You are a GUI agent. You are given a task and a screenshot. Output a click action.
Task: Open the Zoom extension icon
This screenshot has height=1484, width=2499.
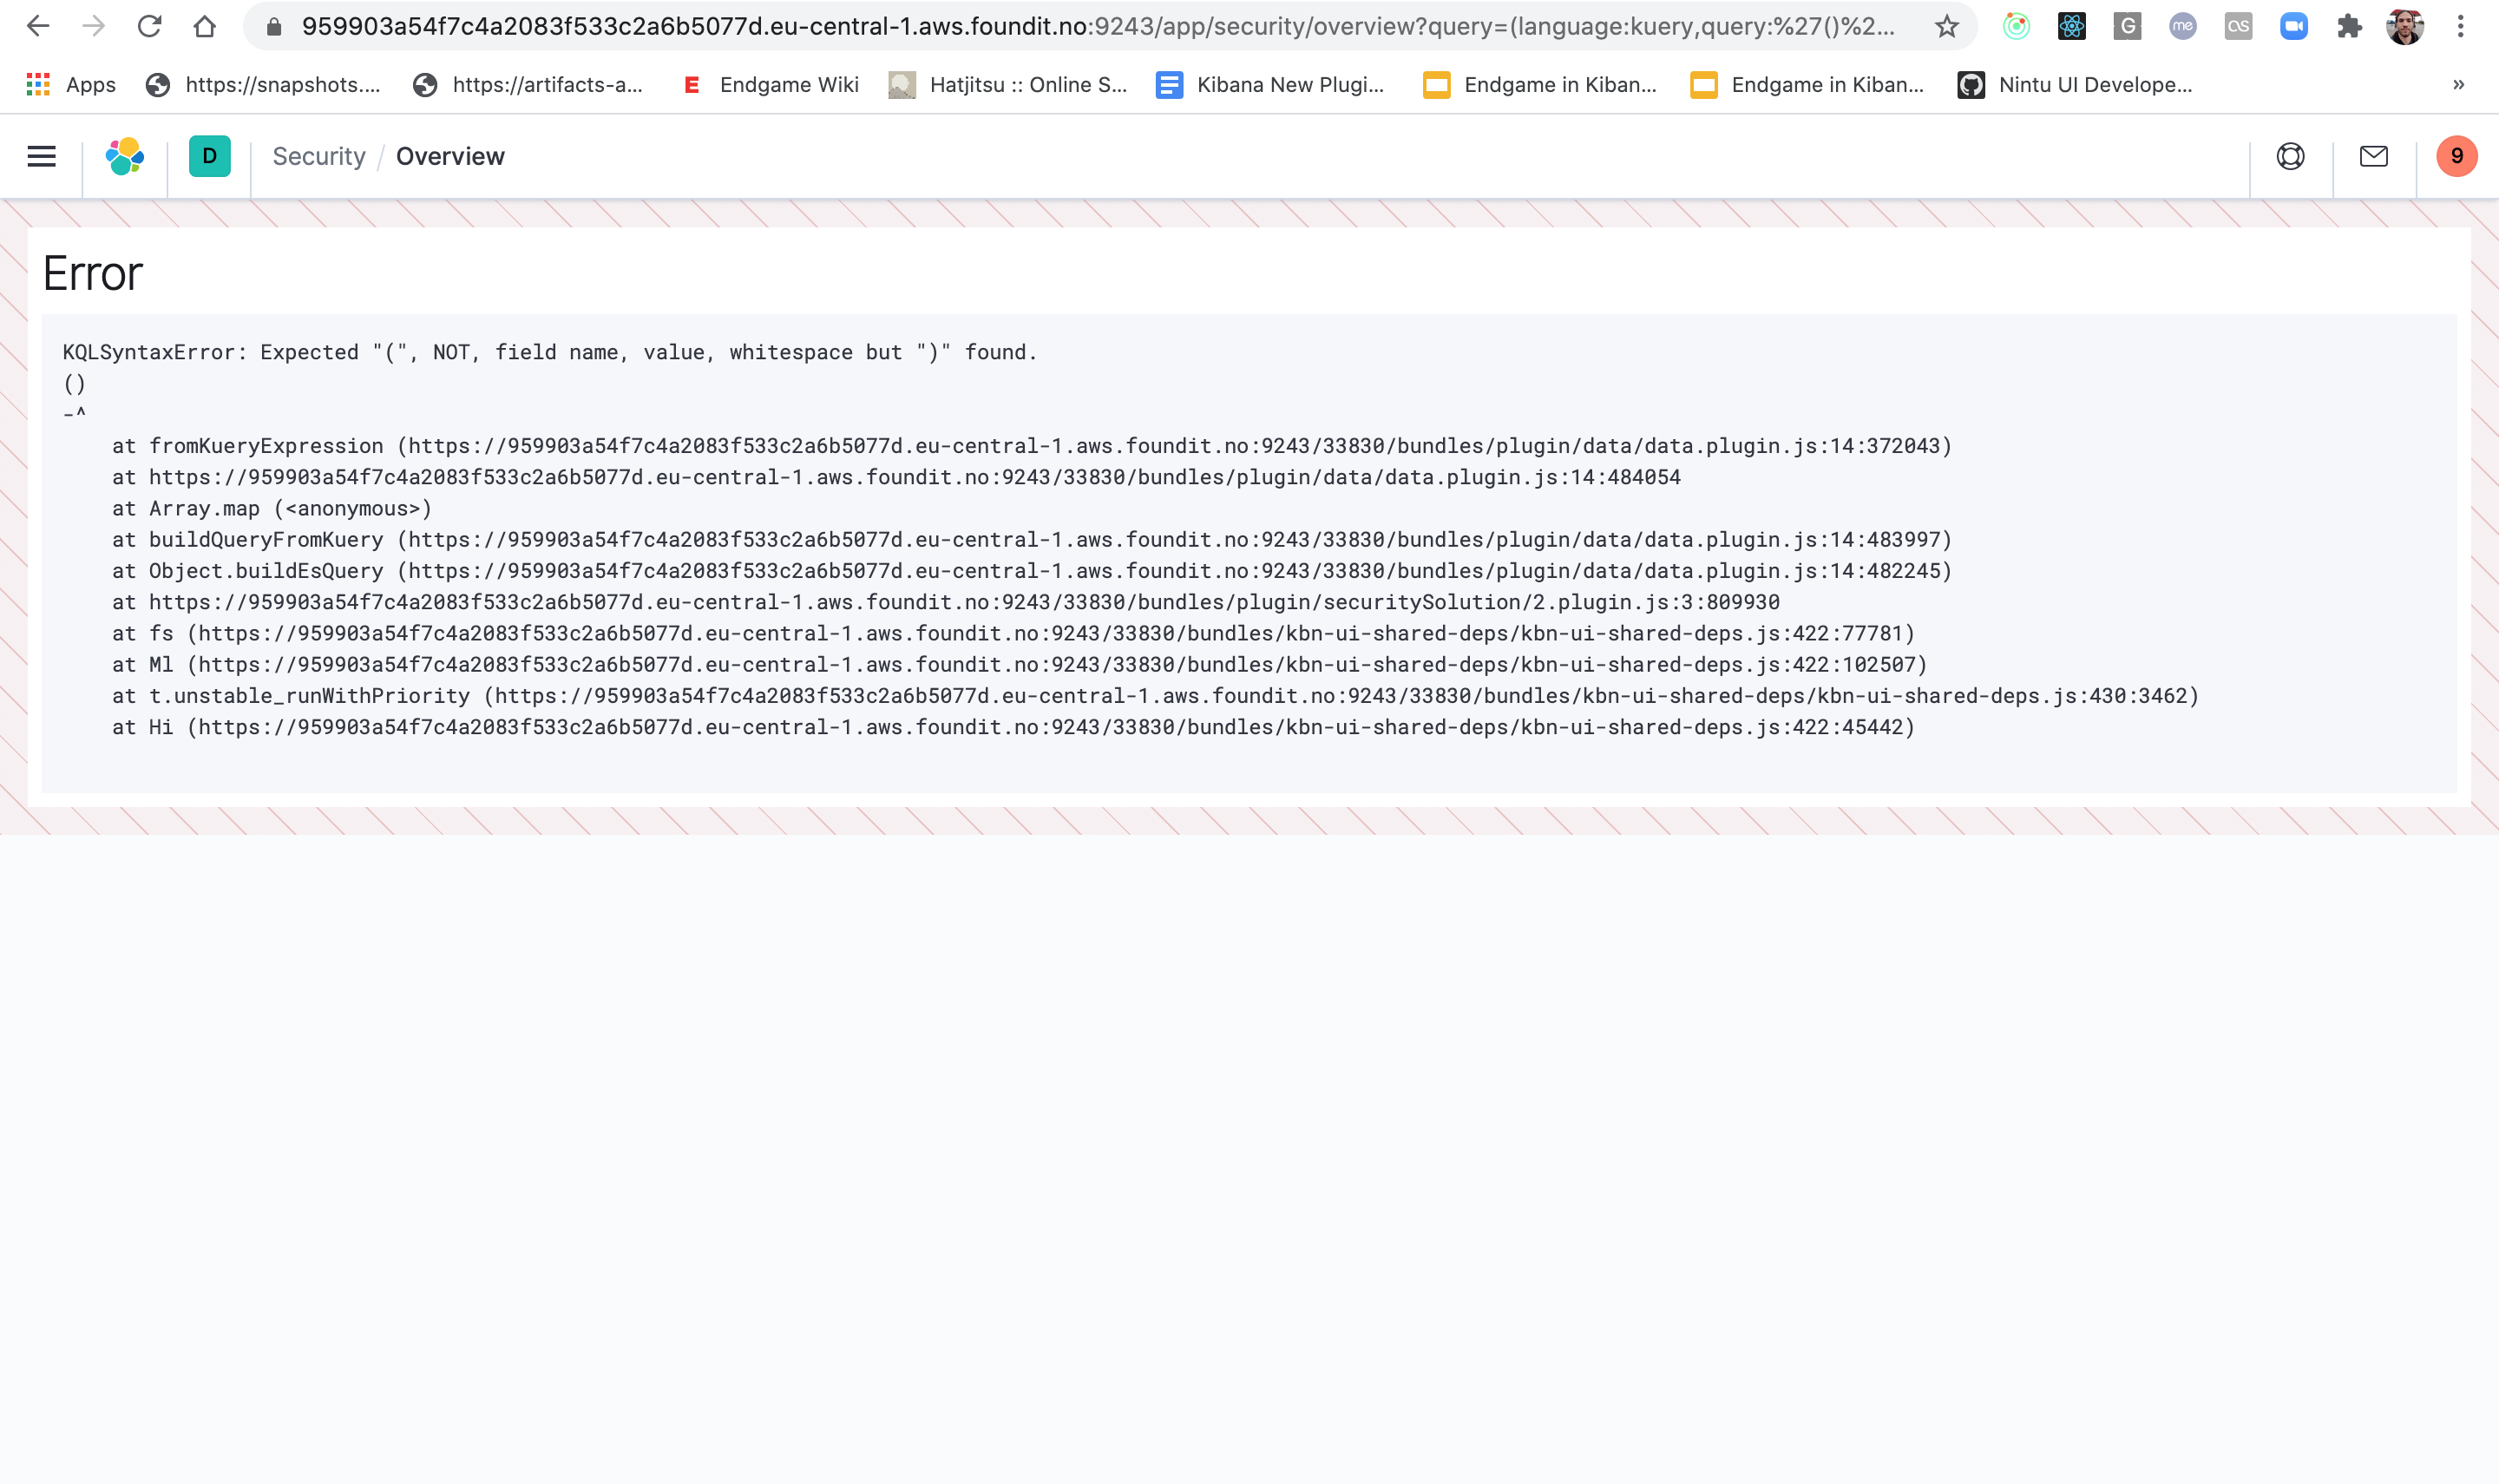point(2294,27)
